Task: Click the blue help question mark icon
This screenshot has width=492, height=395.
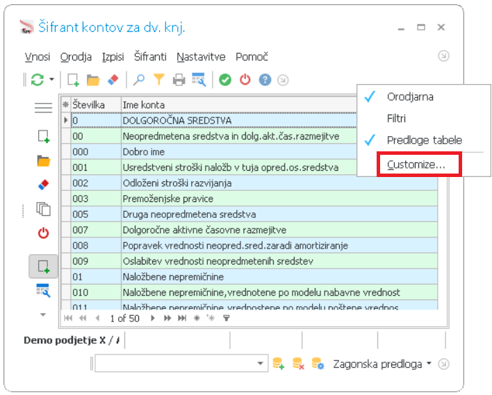Action: pyautogui.click(x=265, y=80)
